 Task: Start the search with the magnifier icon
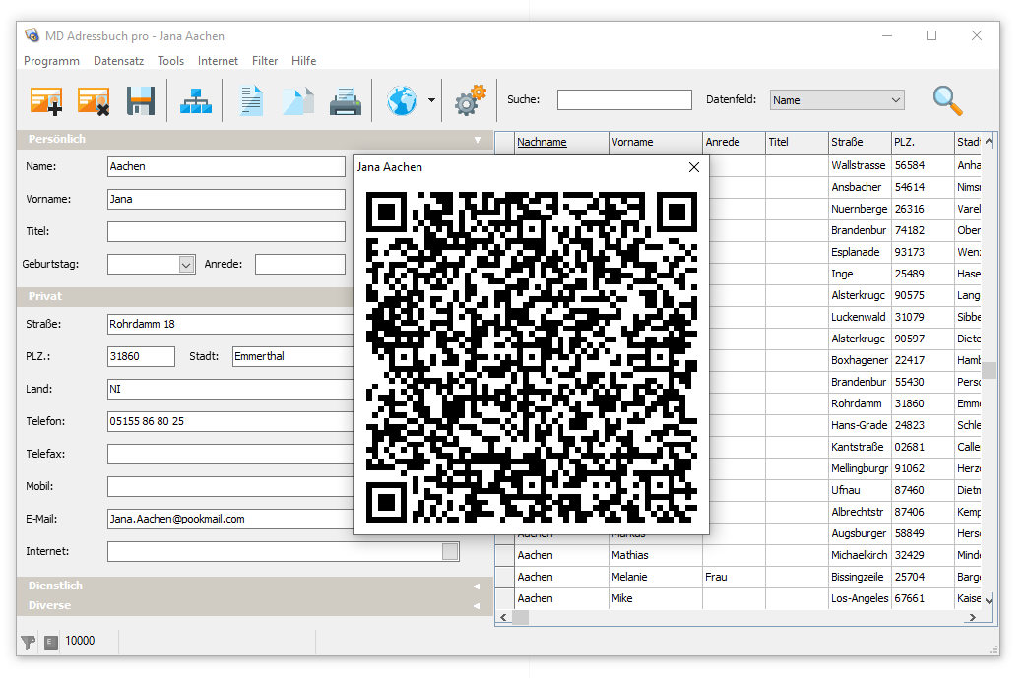click(x=946, y=99)
